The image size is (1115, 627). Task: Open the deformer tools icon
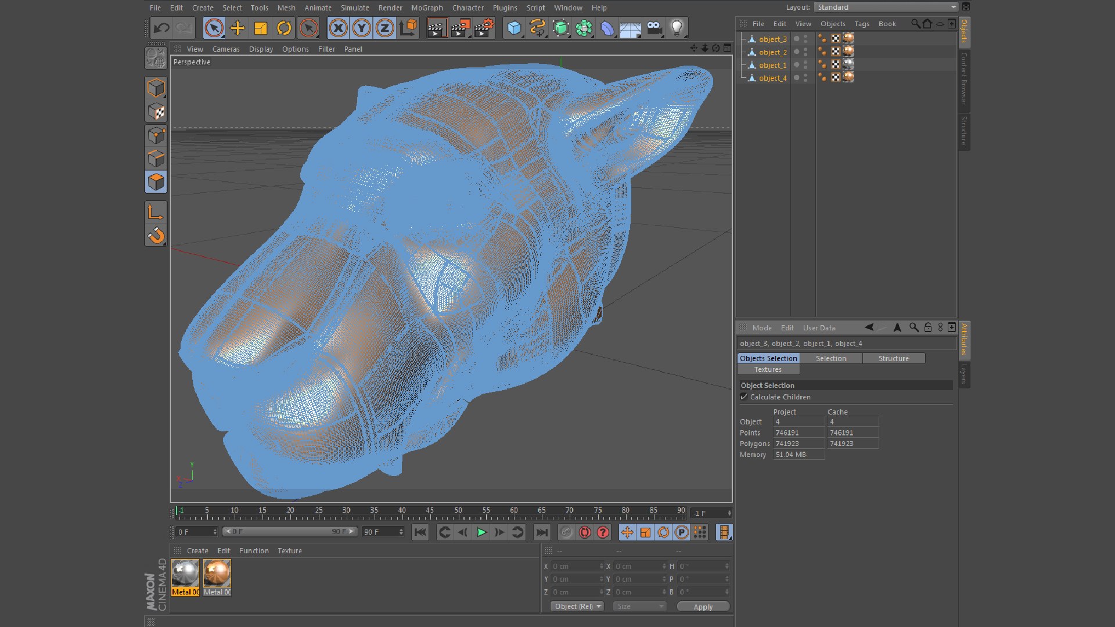click(x=607, y=28)
